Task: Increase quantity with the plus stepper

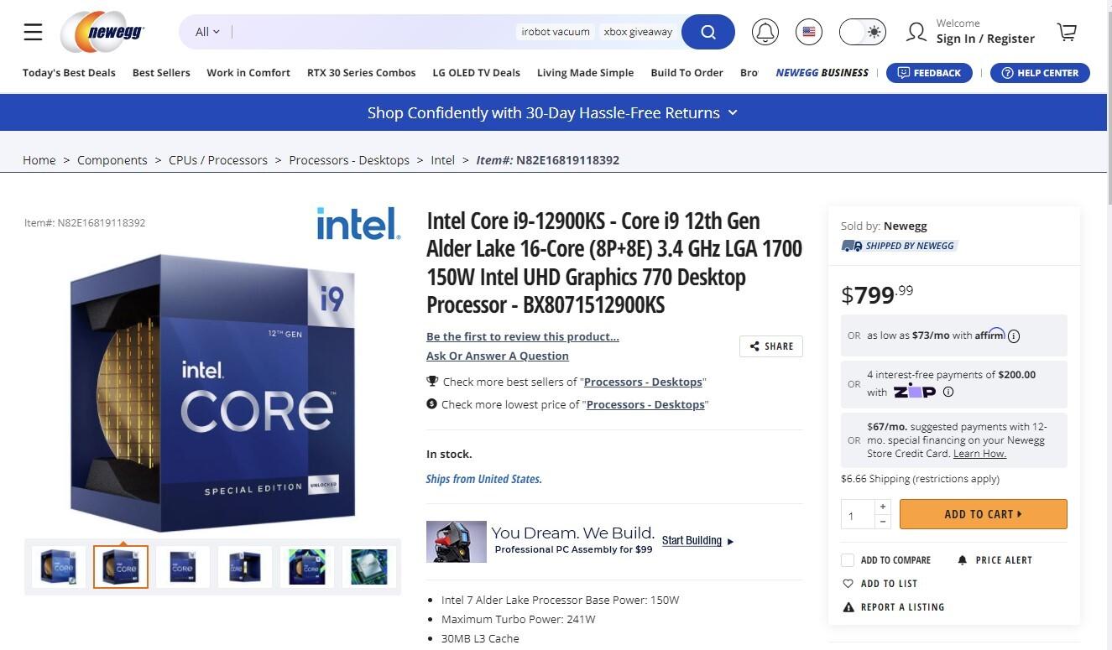Action: (x=882, y=506)
